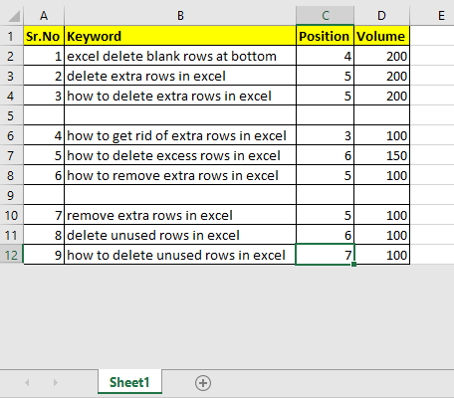Select column A header

point(44,16)
